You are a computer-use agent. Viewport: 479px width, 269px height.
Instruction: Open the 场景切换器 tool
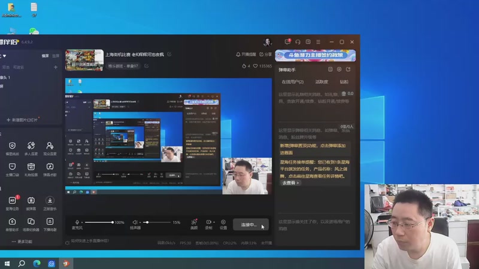coord(31,225)
